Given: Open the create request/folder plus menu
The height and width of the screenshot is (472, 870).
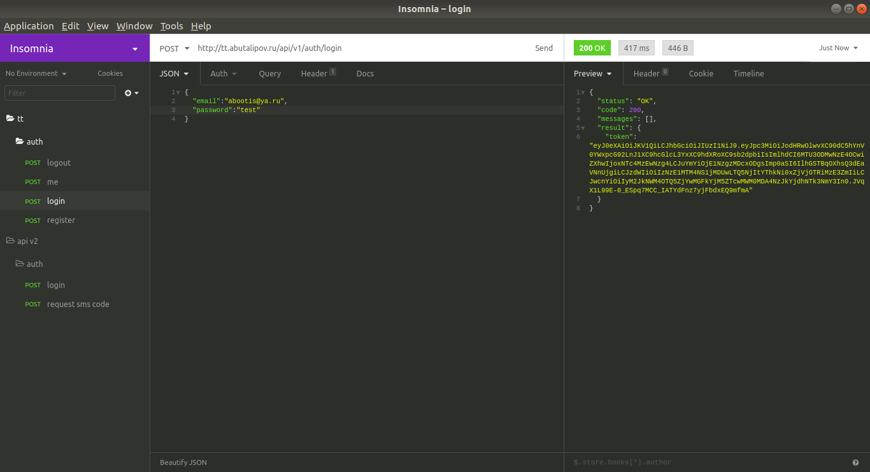Looking at the screenshot, I should click(x=132, y=93).
